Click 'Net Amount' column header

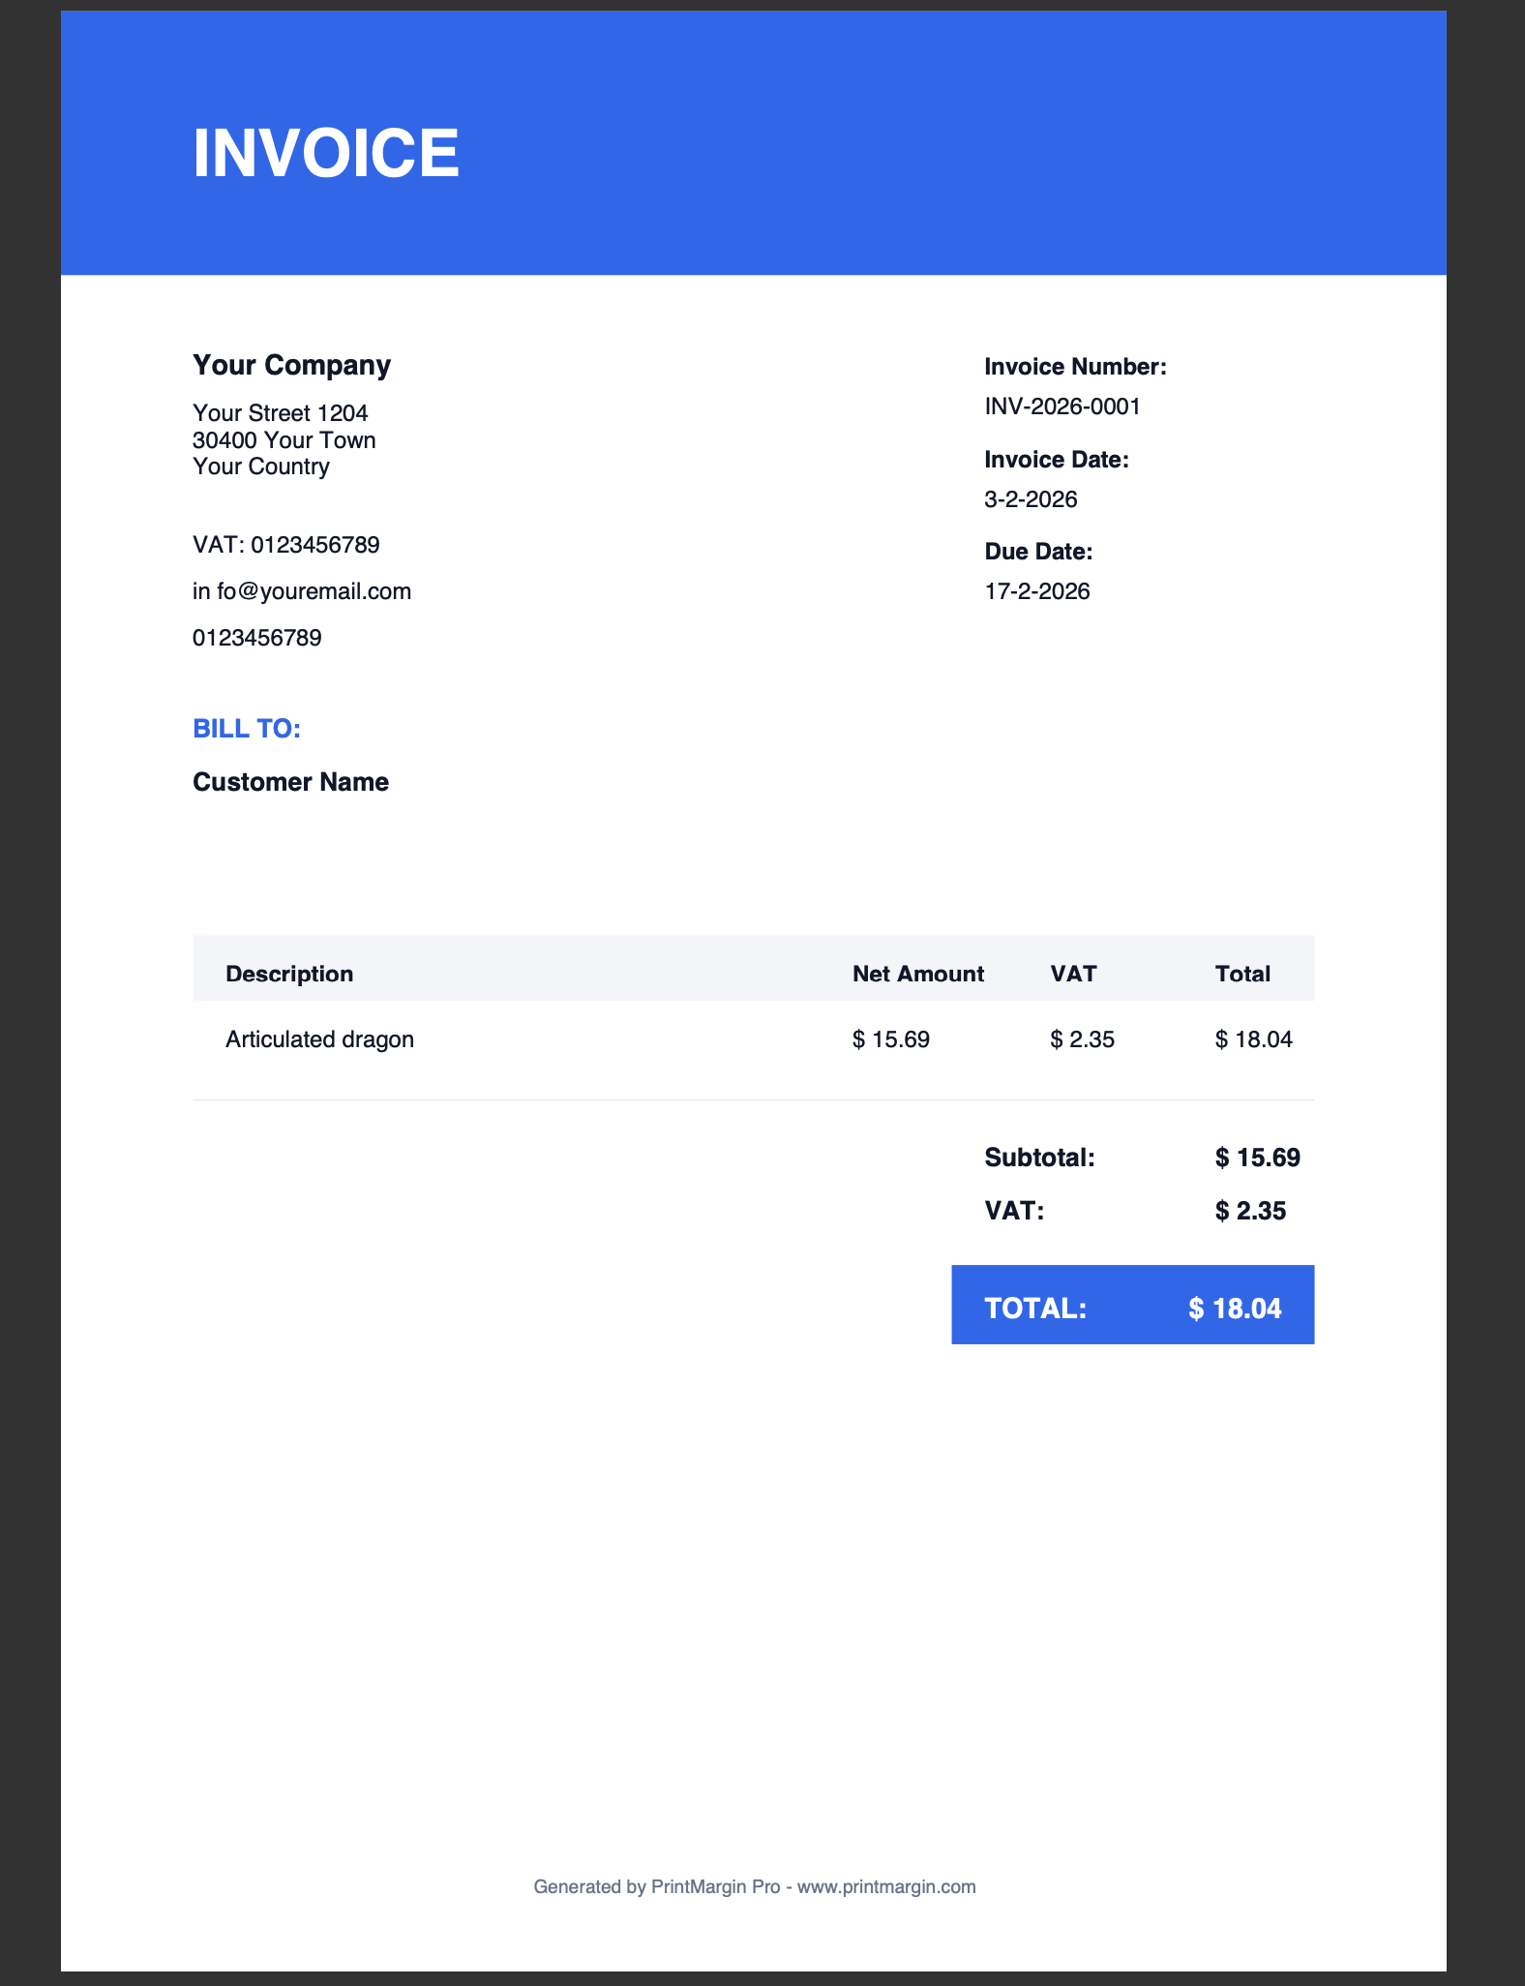tap(918, 974)
